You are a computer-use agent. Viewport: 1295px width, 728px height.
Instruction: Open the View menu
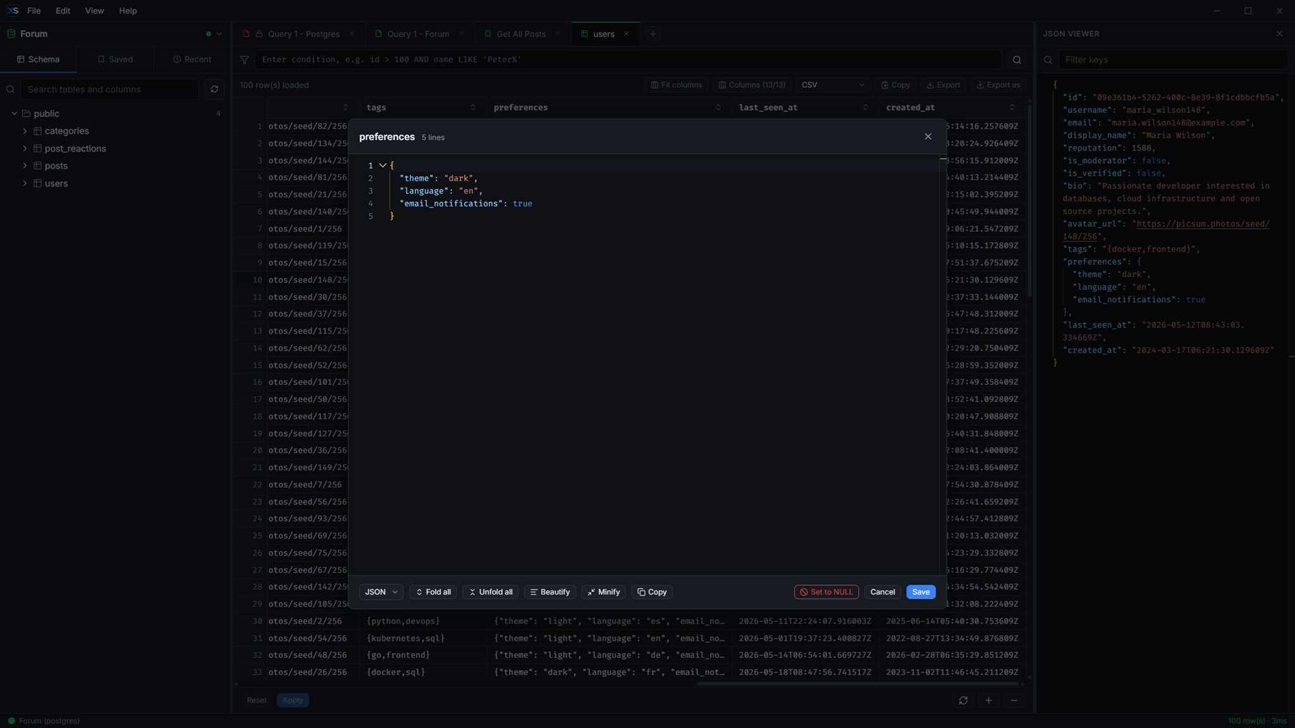pos(94,11)
